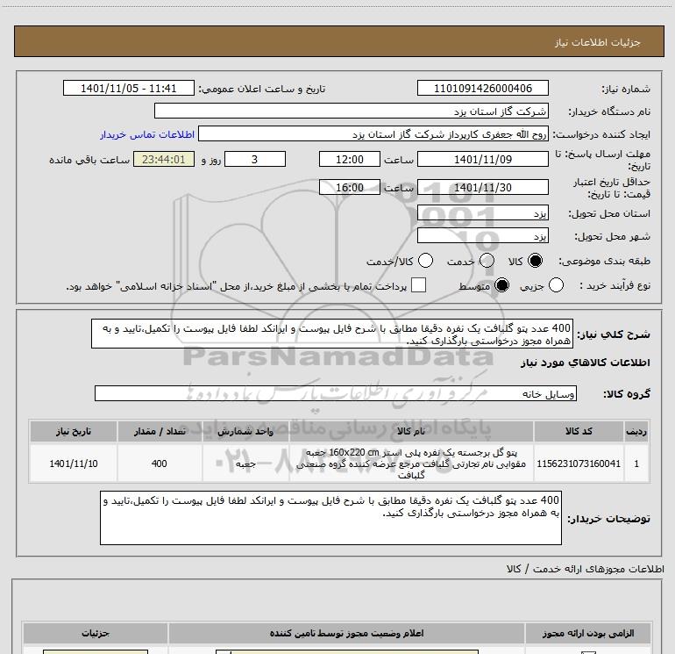Click the general need description text box
The image size is (675, 654).
point(332,334)
